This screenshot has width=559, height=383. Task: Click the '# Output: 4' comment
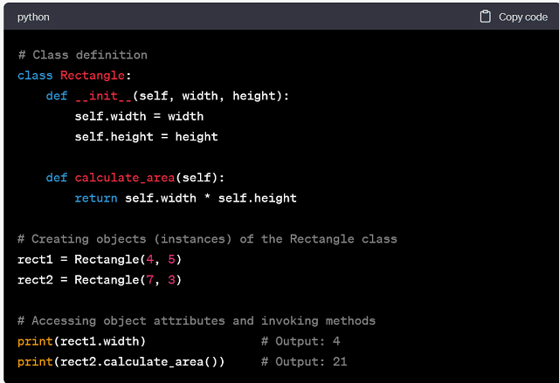(300, 341)
